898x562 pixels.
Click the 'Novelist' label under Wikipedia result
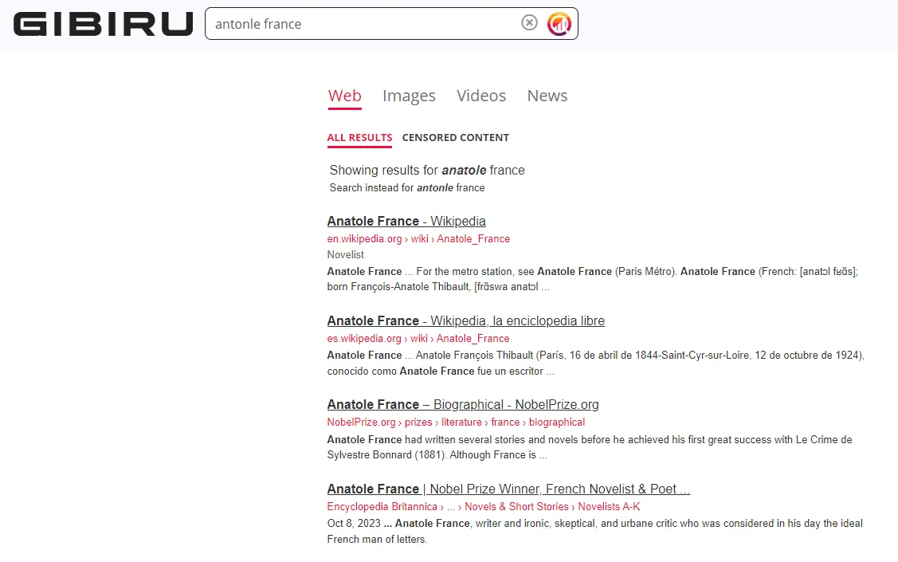[345, 255]
